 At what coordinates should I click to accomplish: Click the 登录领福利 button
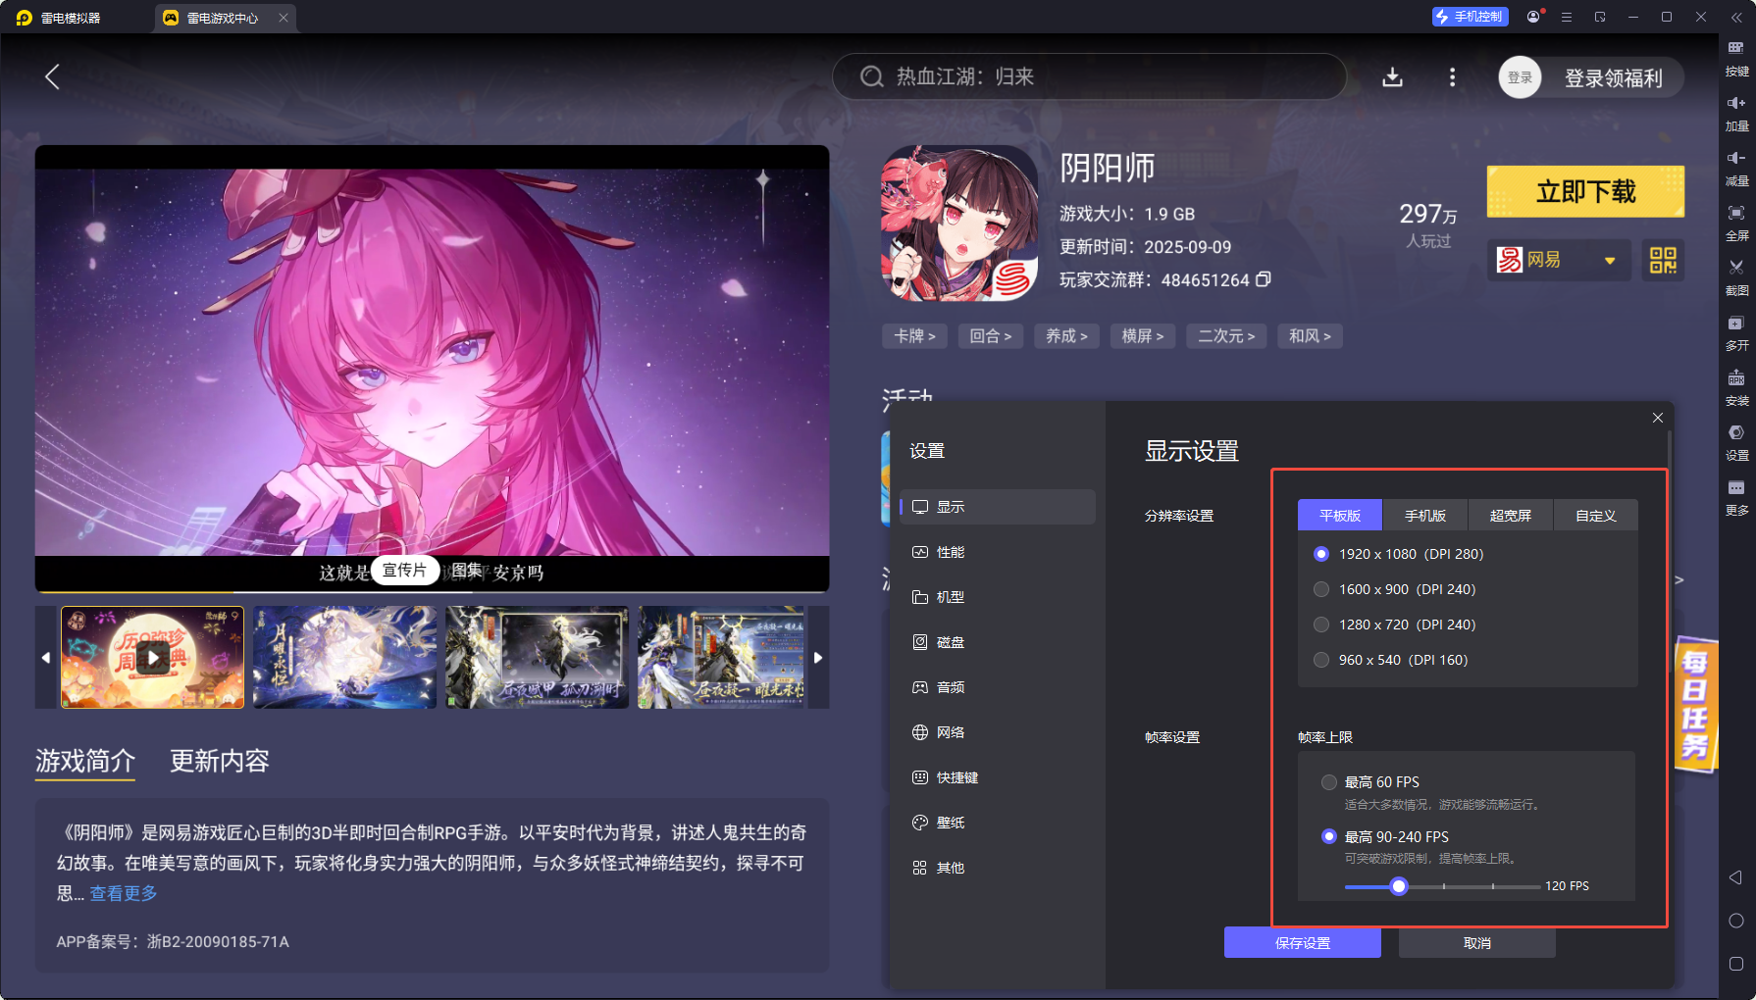pos(1613,78)
